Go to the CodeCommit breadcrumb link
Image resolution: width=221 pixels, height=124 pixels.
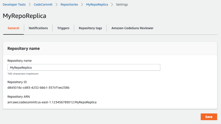click(x=43, y=5)
